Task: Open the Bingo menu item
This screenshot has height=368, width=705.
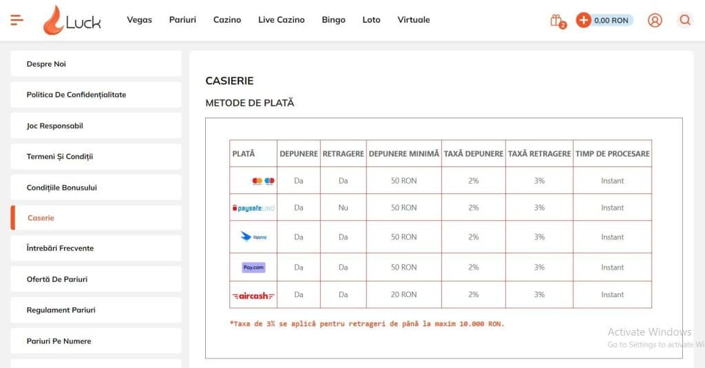Action: click(334, 20)
